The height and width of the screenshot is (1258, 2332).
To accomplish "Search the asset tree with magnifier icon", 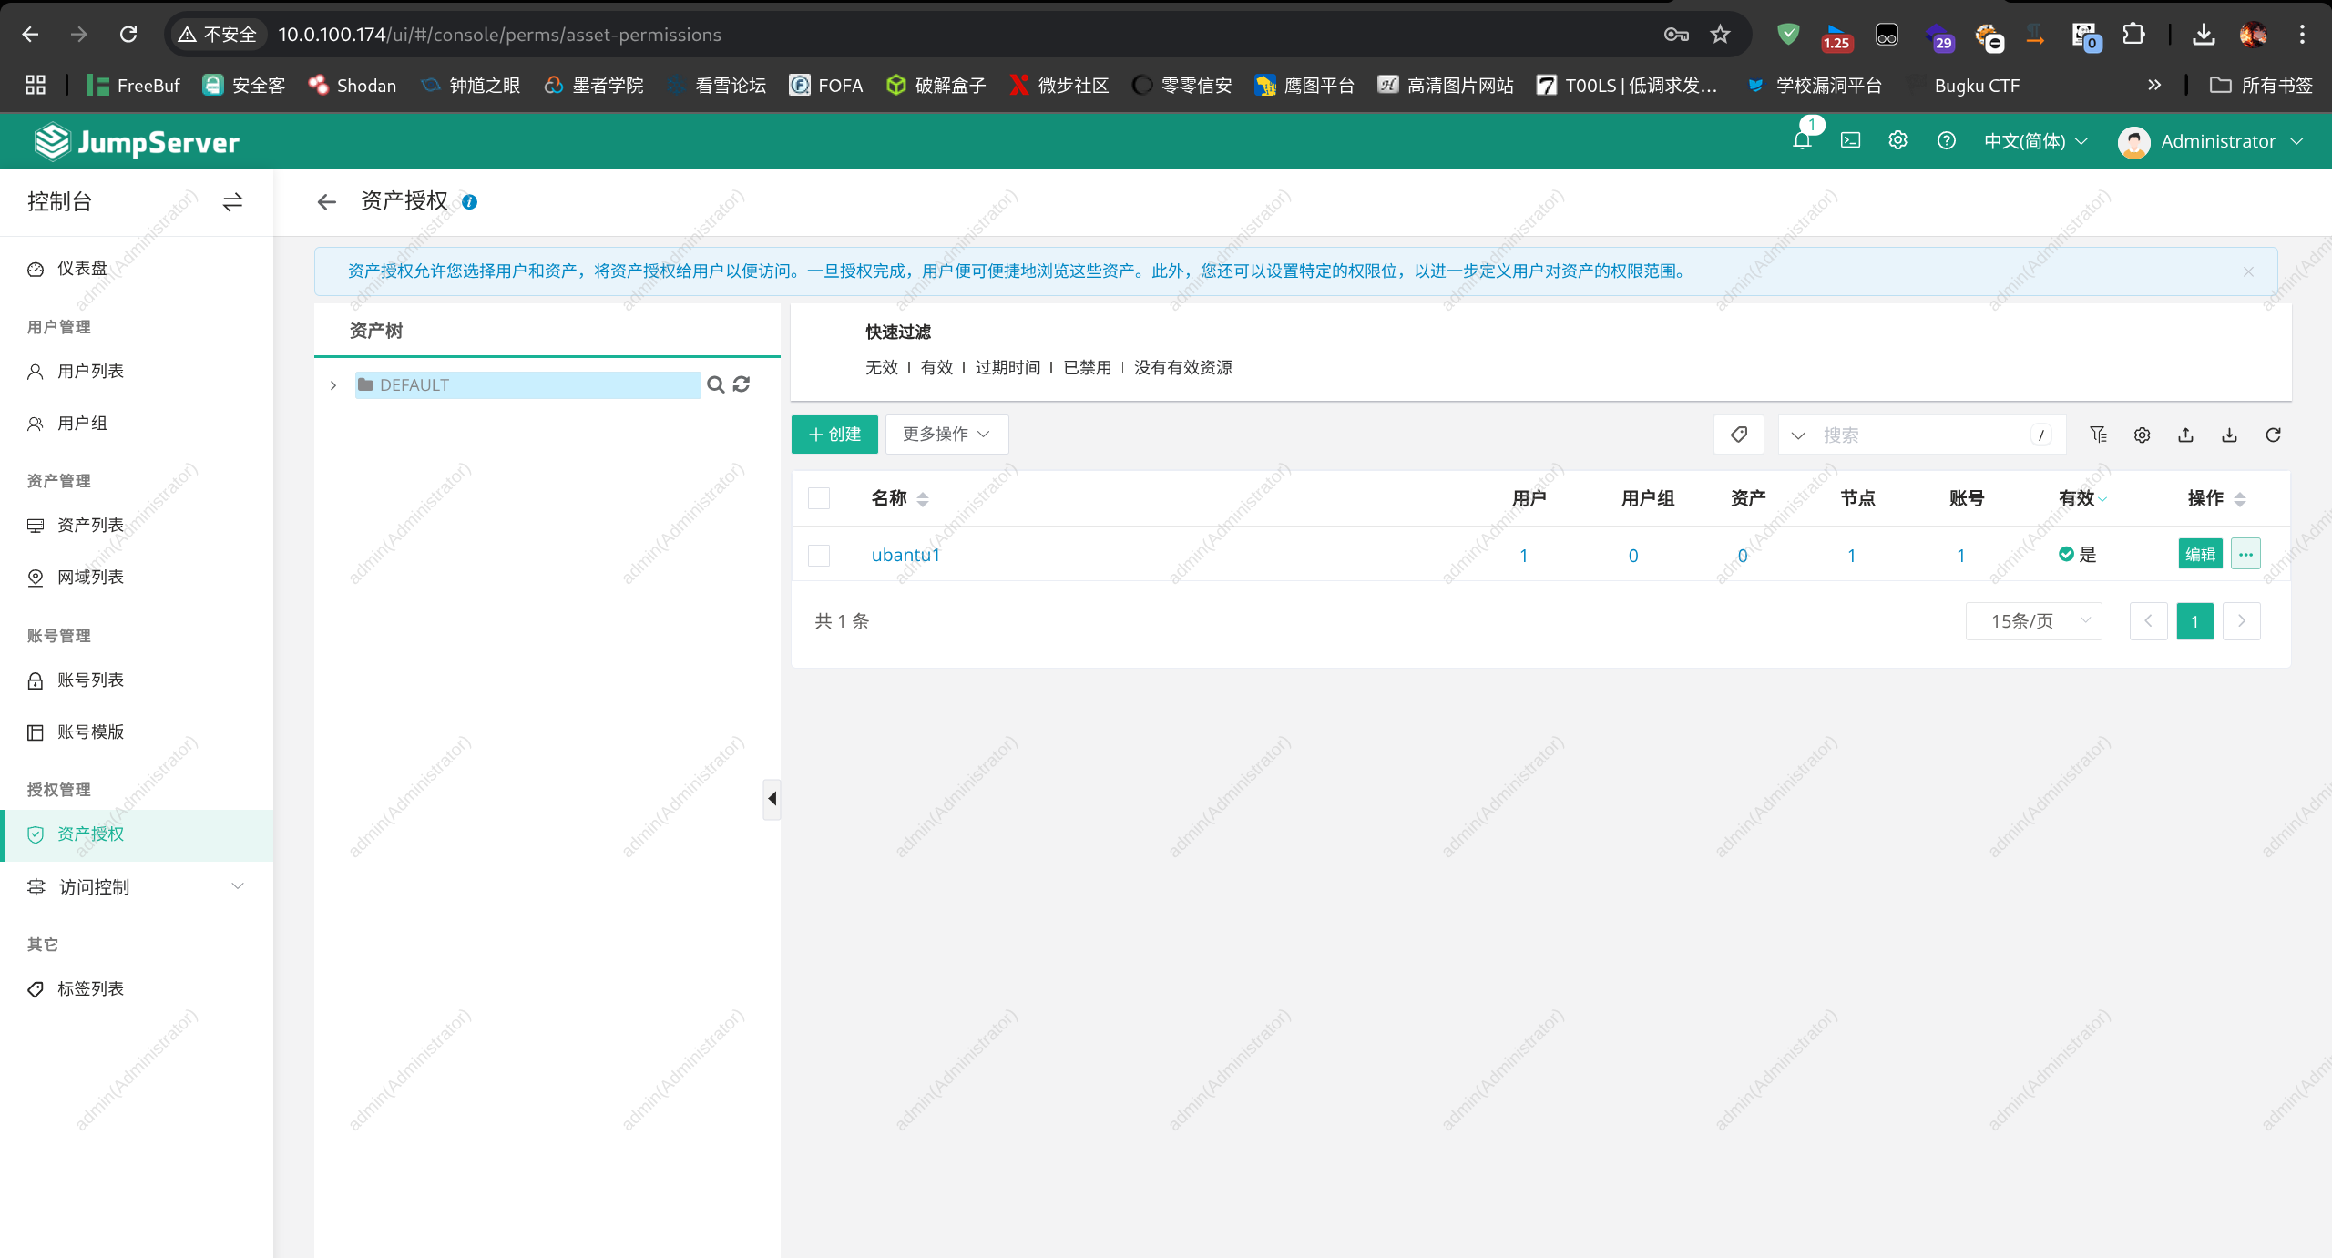I will coord(716,384).
